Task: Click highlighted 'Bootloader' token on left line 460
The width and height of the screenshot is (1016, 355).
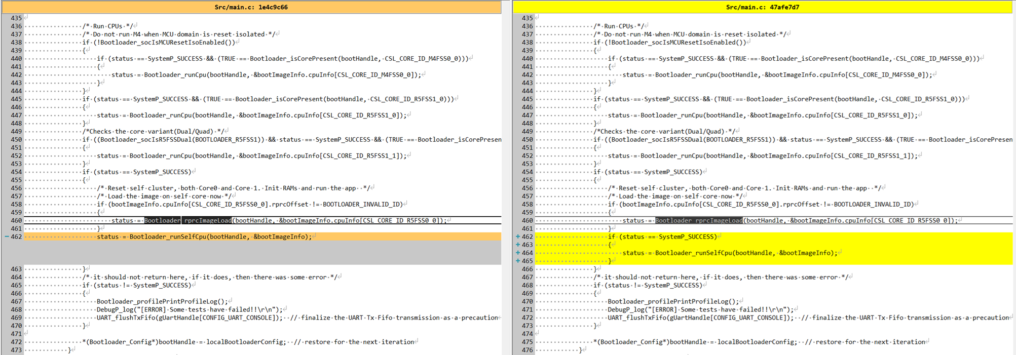Action: coord(162,220)
